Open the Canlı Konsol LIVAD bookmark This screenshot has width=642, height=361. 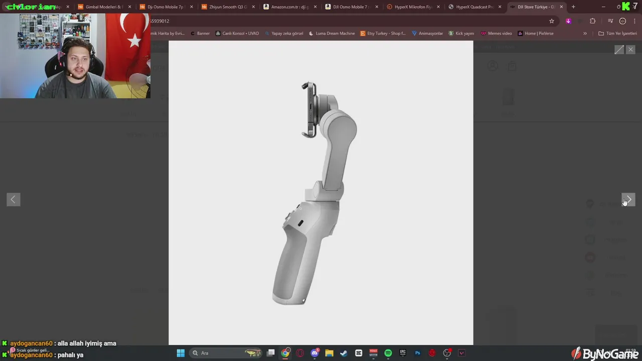(x=237, y=33)
